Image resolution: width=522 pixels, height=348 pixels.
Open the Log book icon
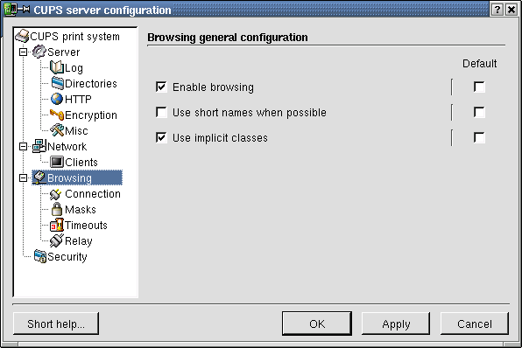(57, 68)
